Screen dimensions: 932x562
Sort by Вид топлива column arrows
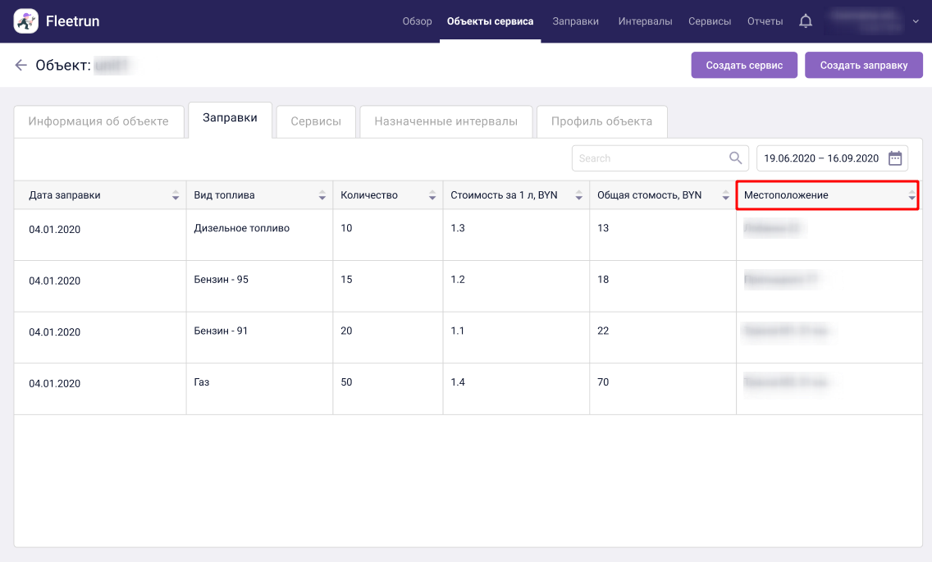(322, 195)
